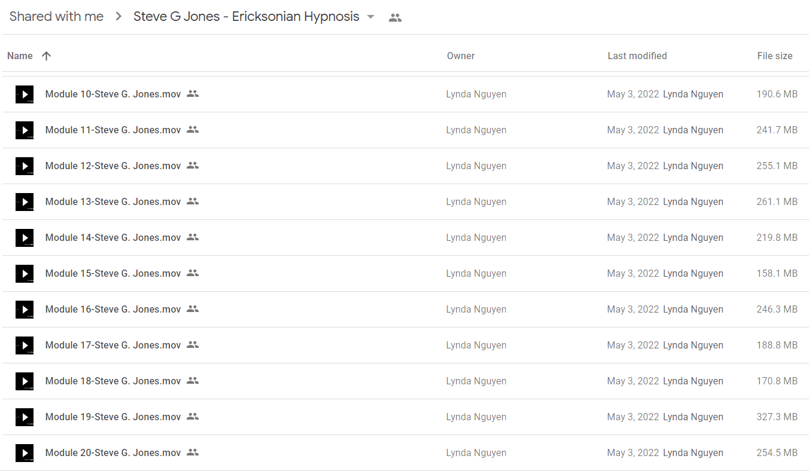Click 241.7 MB file size value
This screenshot has width=809, height=471.
coord(777,130)
